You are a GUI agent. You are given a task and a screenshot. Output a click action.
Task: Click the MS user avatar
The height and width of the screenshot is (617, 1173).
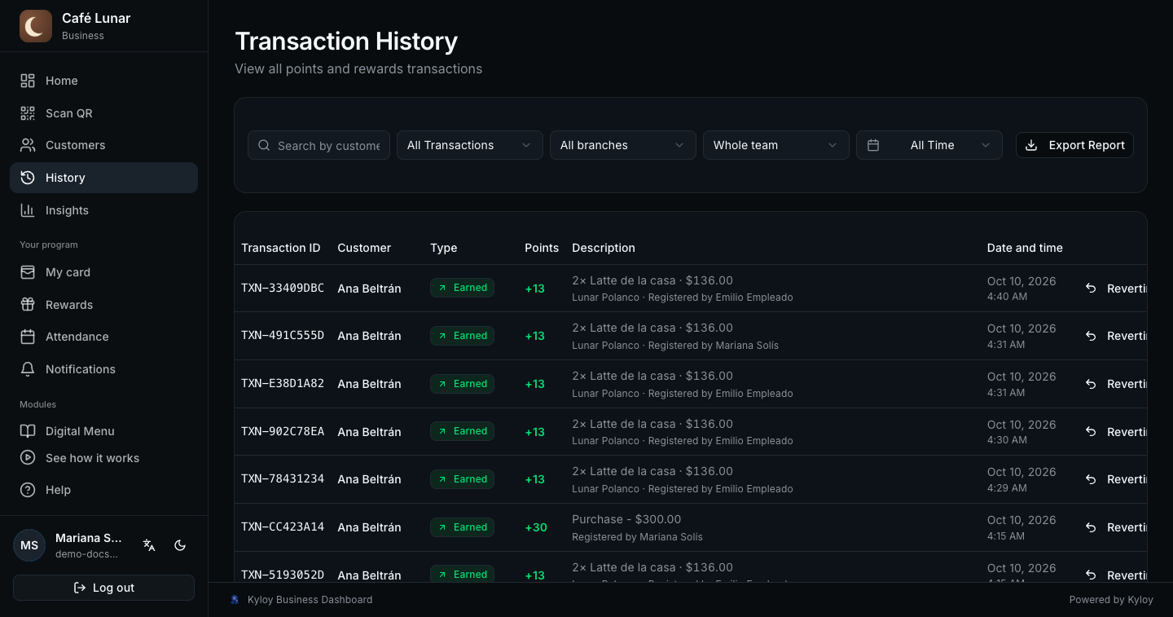(29, 545)
